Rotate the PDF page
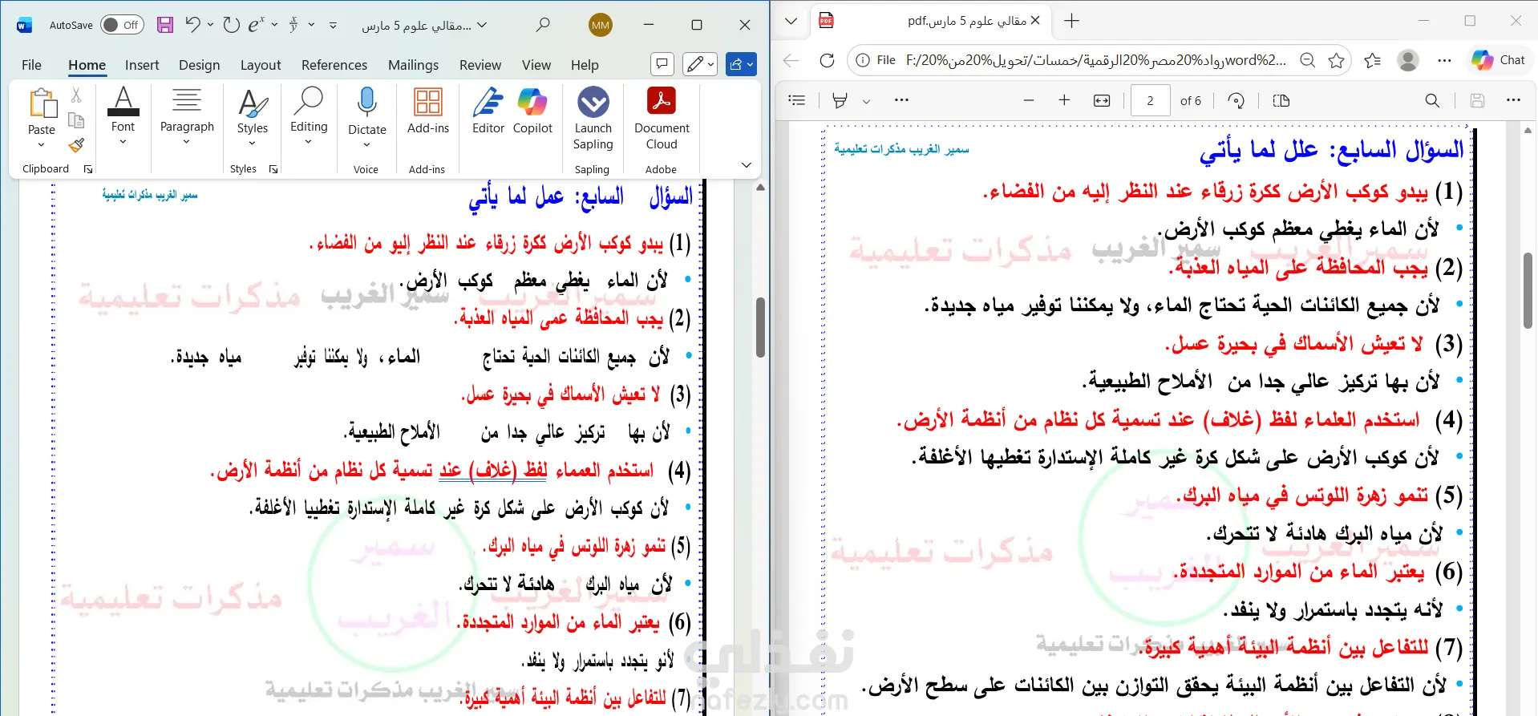This screenshot has height=716, width=1538. 1236,100
